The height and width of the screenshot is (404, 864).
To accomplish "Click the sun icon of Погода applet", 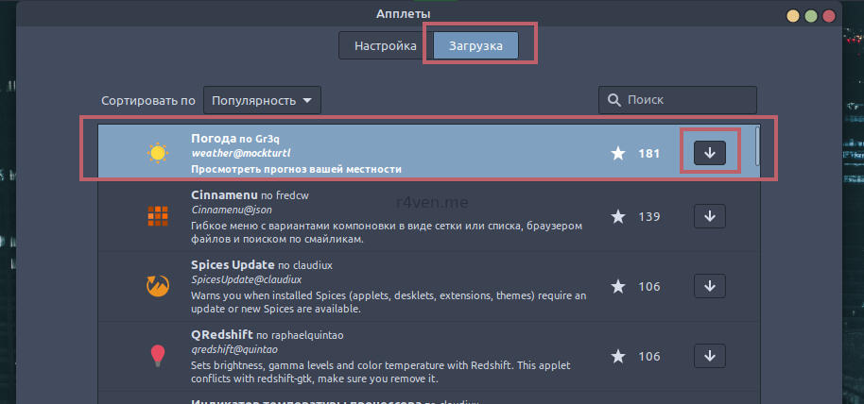I will [157, 153].
